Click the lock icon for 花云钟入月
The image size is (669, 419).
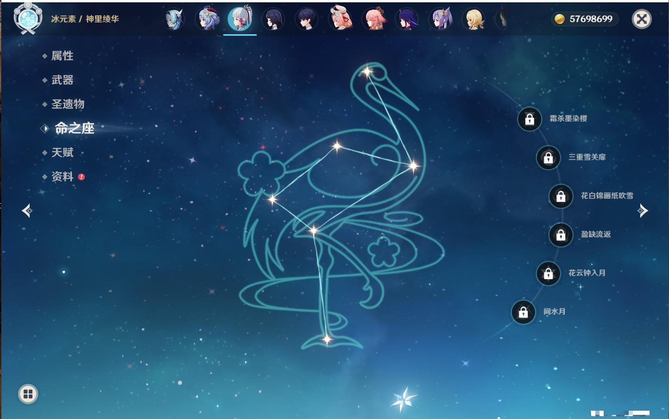point(549,274)
